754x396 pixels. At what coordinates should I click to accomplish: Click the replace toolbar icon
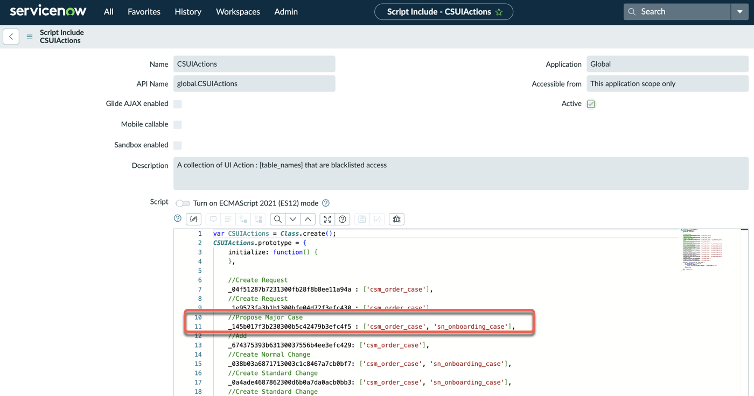[243, 219]
